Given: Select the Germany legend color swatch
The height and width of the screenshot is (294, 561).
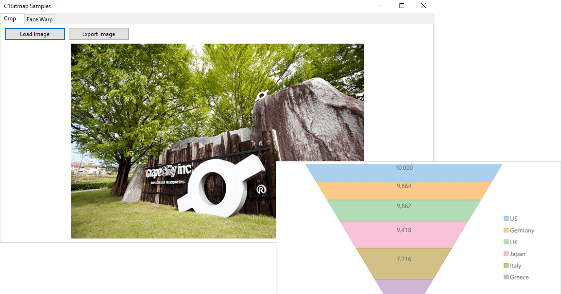Looking at the screenshot, I should point(506,230).
